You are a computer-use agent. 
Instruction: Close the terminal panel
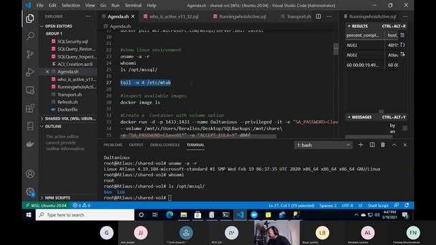[x=405, y=145]
